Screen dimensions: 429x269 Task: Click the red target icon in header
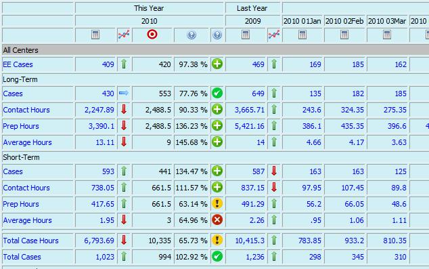click(x=152, y=35)
